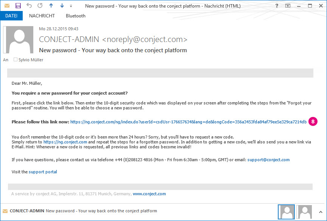Open the Quick Access Toolbar customize dropdown
The height and width of the screenshot is (221, 327).
click(x=71, y=6)
